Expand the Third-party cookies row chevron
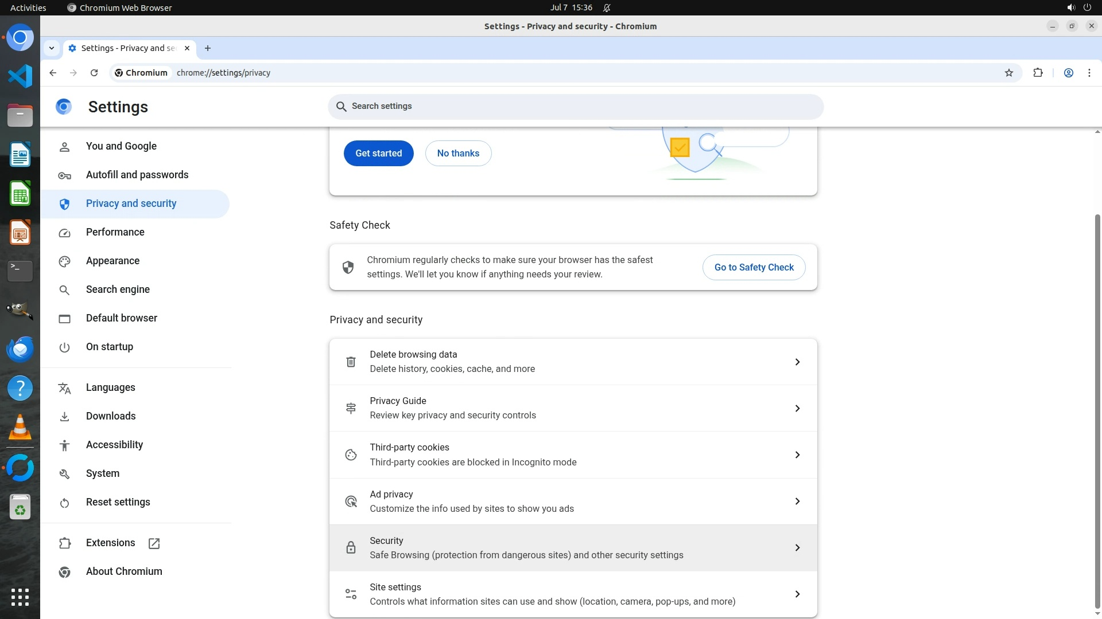This screenshot has width=1102, height=619. pos(797,455)
